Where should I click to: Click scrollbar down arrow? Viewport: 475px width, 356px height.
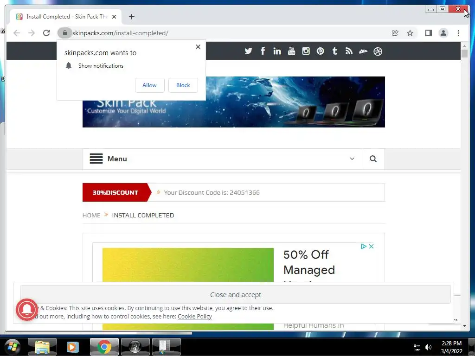pos(464,326)
